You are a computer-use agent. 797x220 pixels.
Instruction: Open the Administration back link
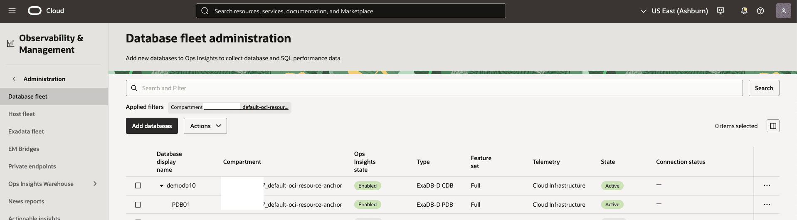(x=44, y=79)
